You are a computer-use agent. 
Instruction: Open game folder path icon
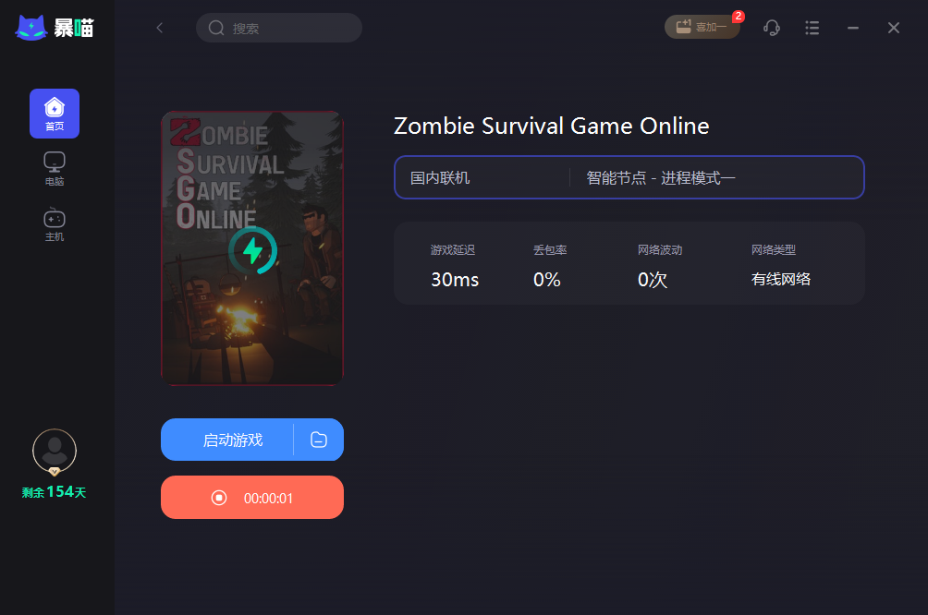[x=318, y=440]
